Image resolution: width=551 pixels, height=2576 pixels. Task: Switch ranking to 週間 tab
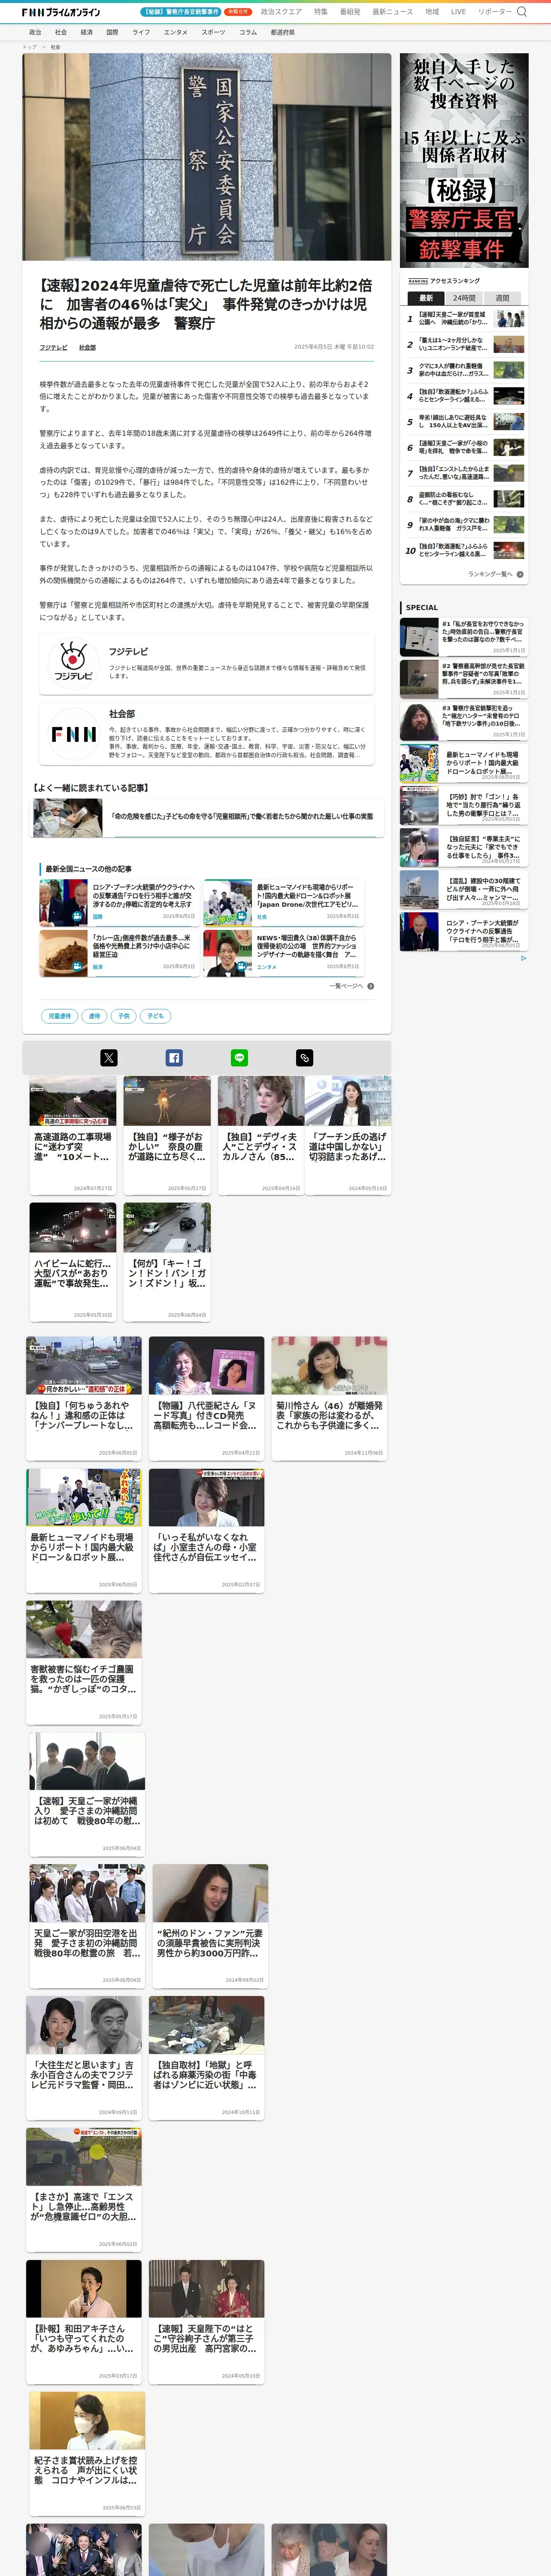(502, 298)
